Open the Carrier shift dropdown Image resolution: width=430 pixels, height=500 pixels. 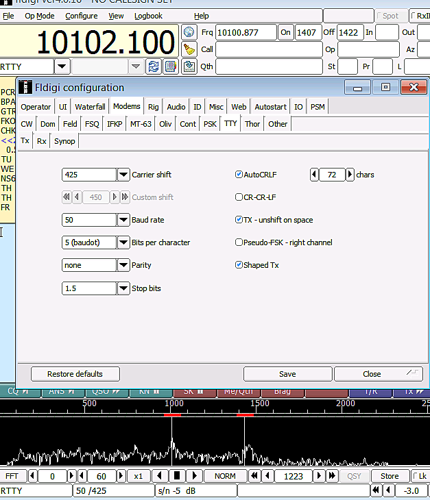coord(123,175)
